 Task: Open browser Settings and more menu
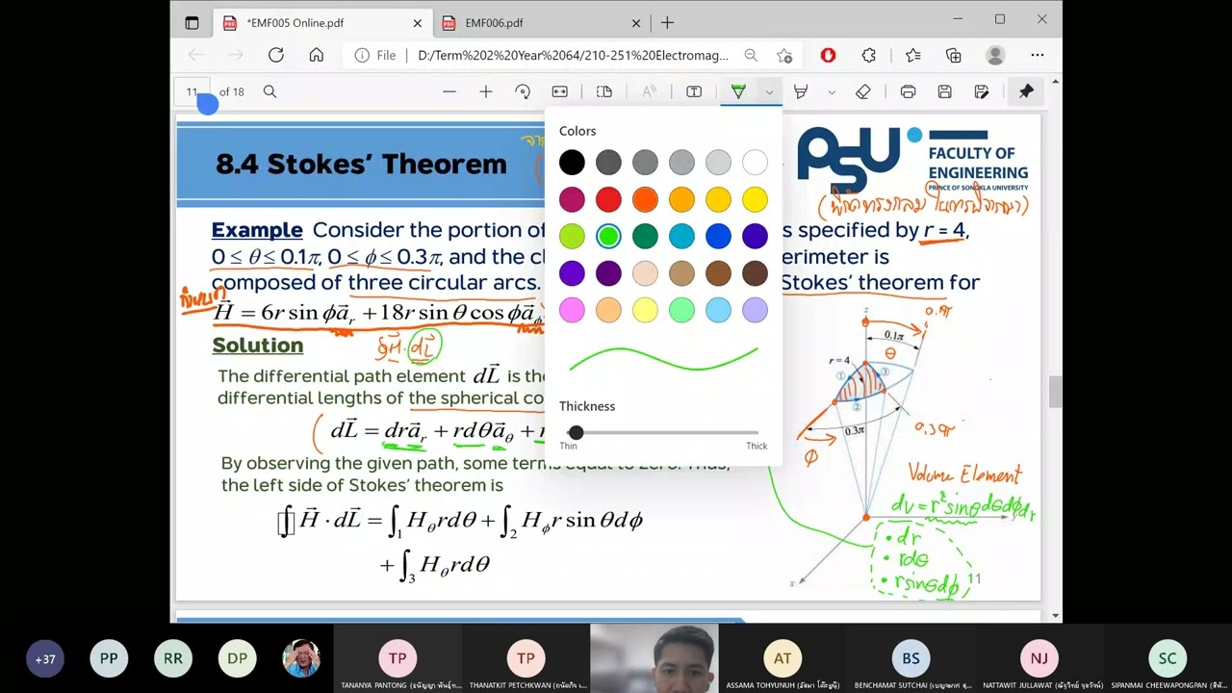point(1038,56)
